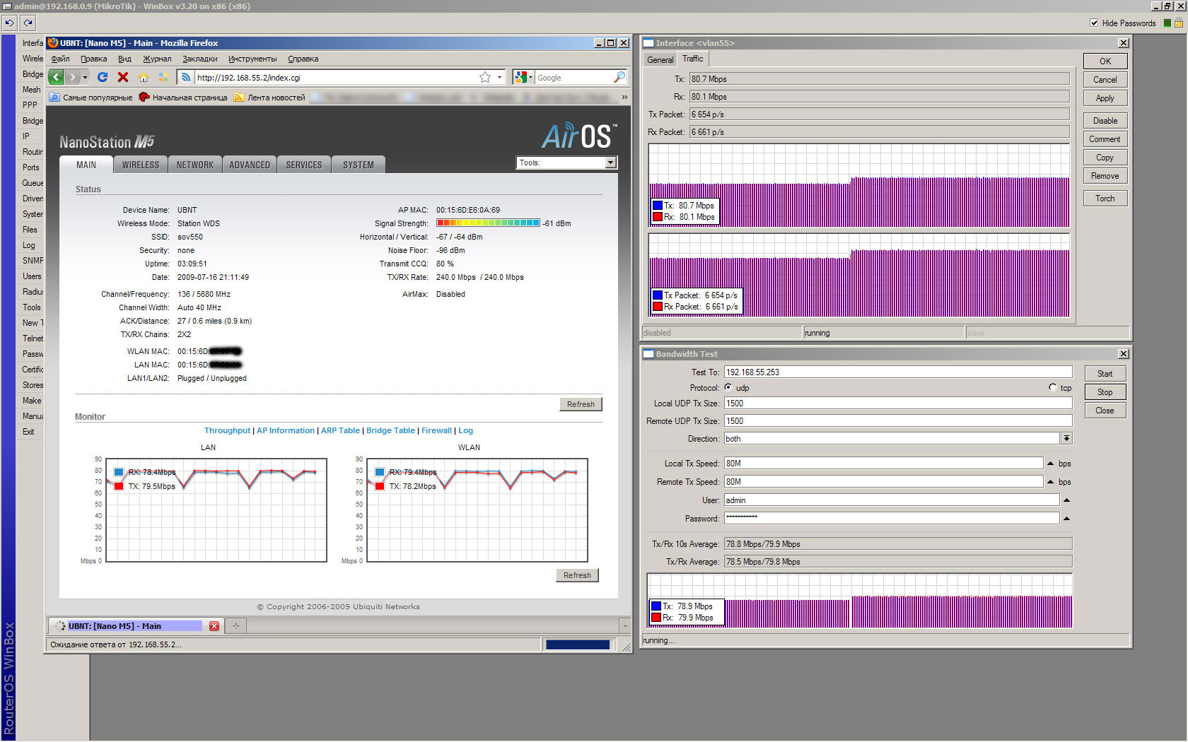This screenshot has width=1188, height=742.
Task: Click the WinBox undo arrow icon
Action: click(x=9, y=23)
